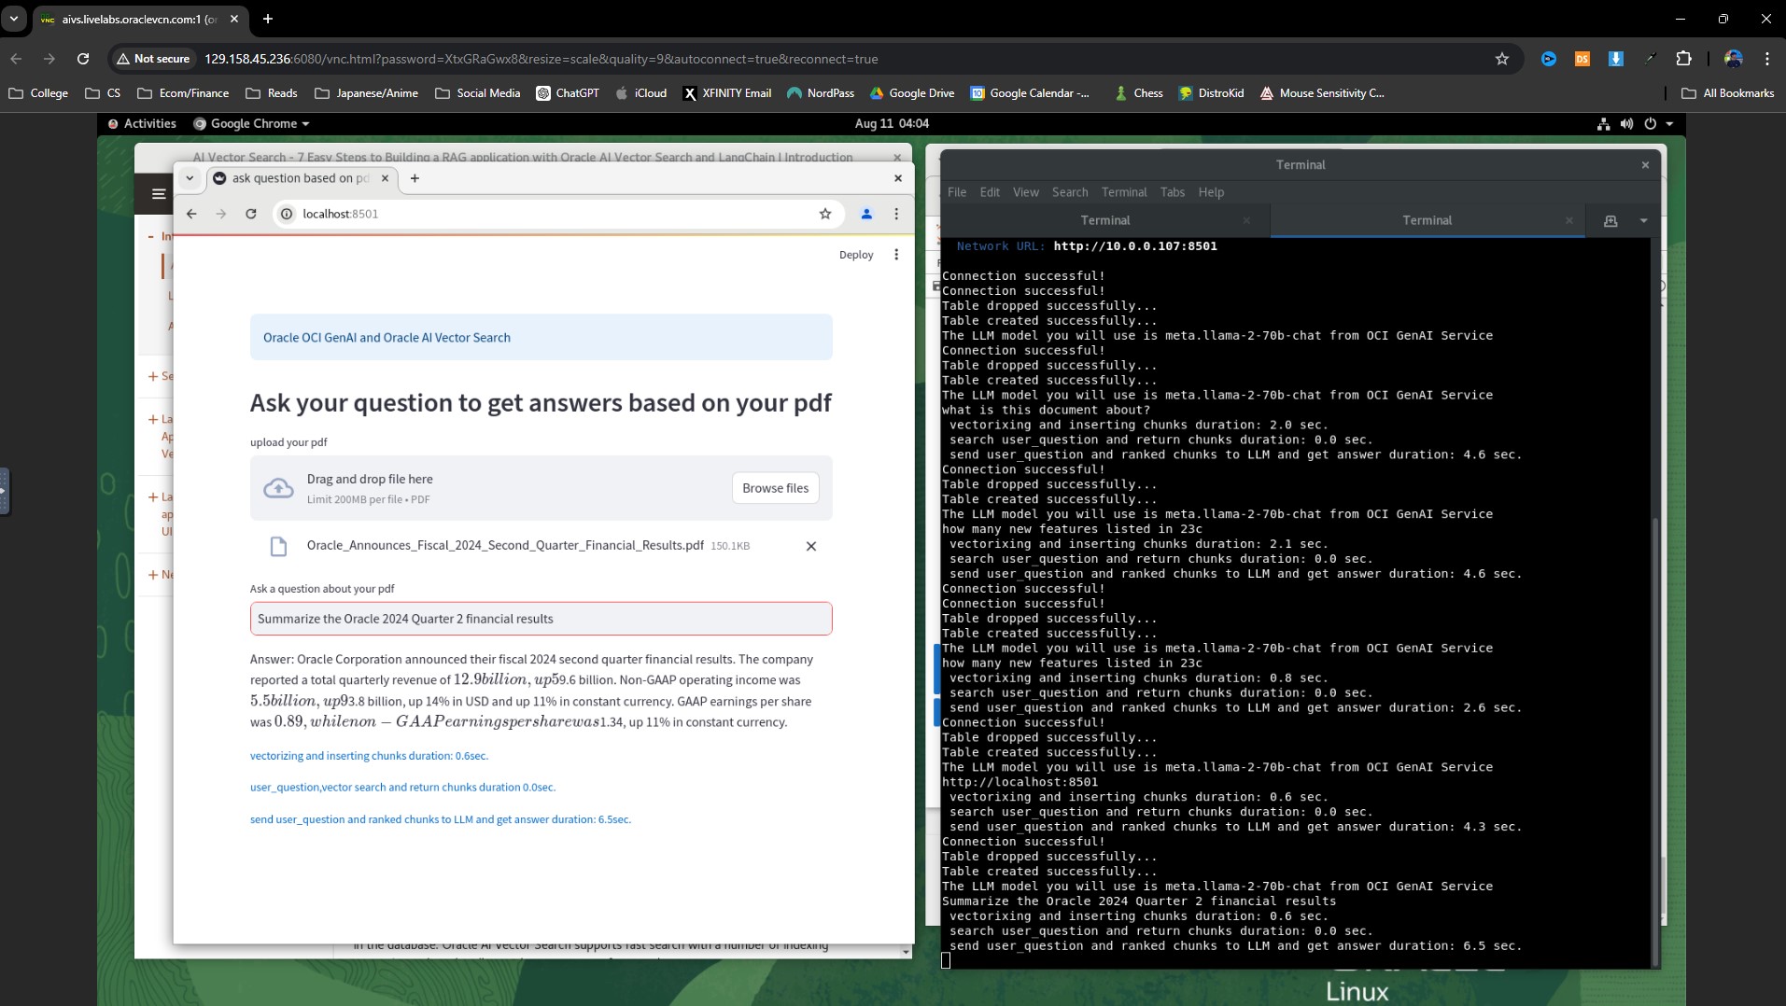Open the Terminal Help menu
The height and width of the screenshot is (1006, 1786).
tap(1211, 192)
